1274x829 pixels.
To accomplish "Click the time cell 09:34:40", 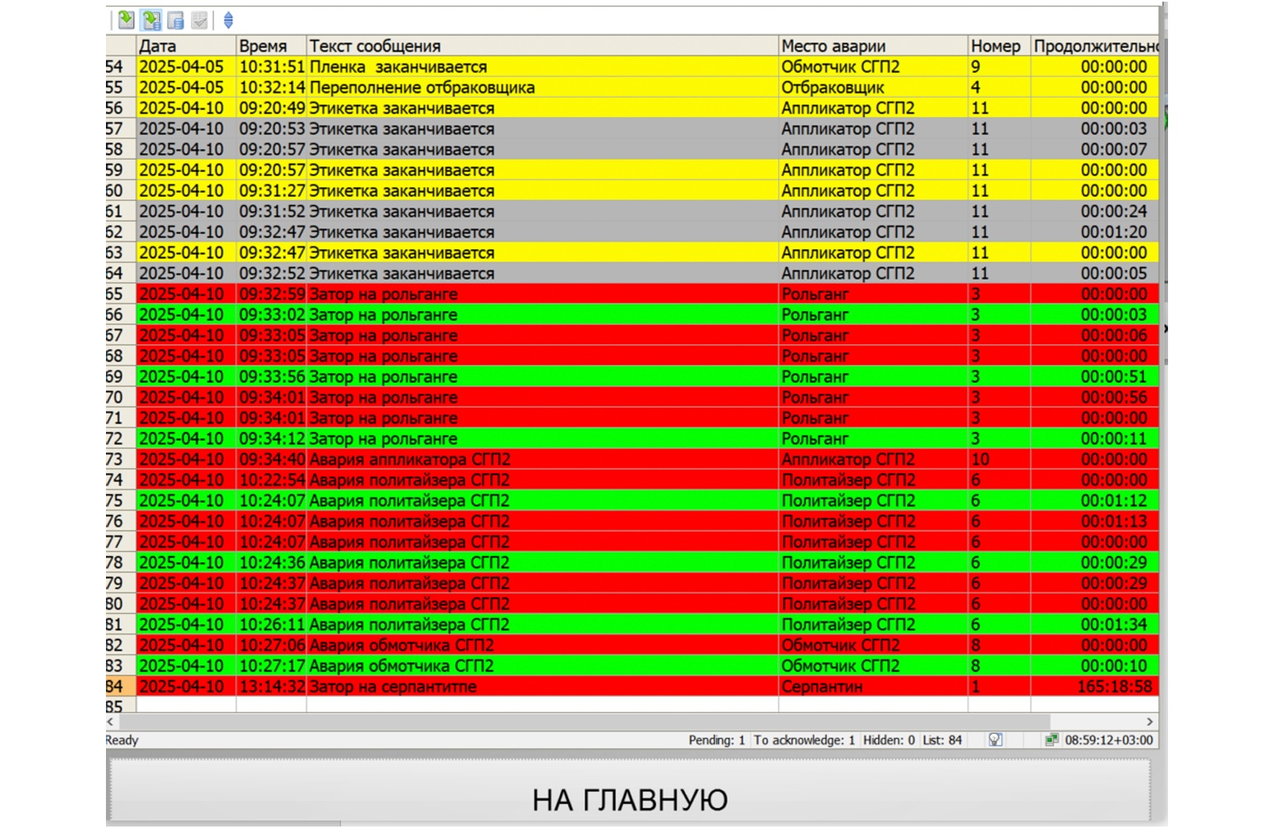I will [272, 459].
